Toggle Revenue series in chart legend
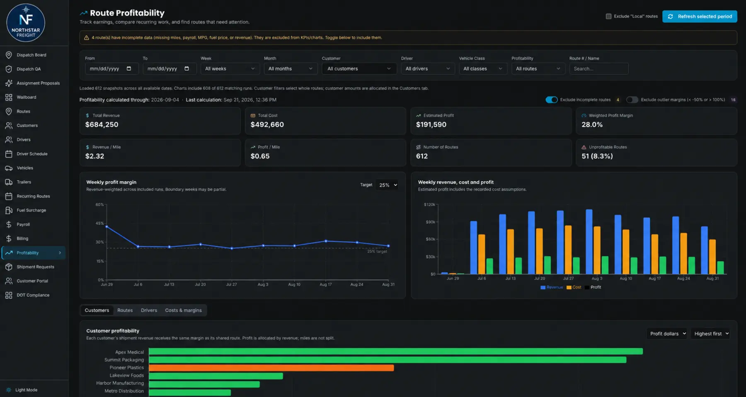The image size is (746, 397). coord(552,287)
